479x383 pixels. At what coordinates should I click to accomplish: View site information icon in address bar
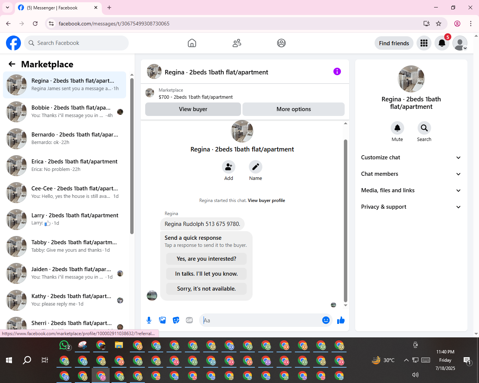(51, 24)
